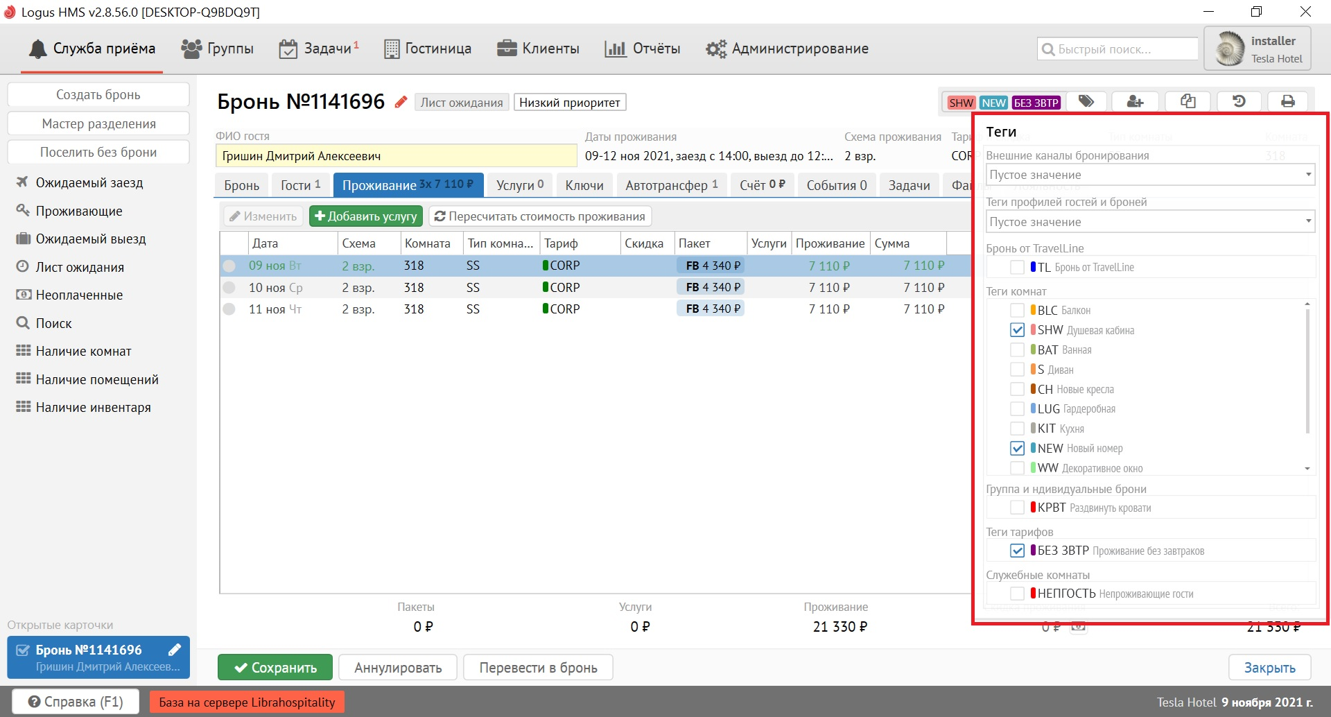Expand Внешние каналы бронирования dropdown
The height and width of the screenshot is (717, 1331).
pos(1150,175)
